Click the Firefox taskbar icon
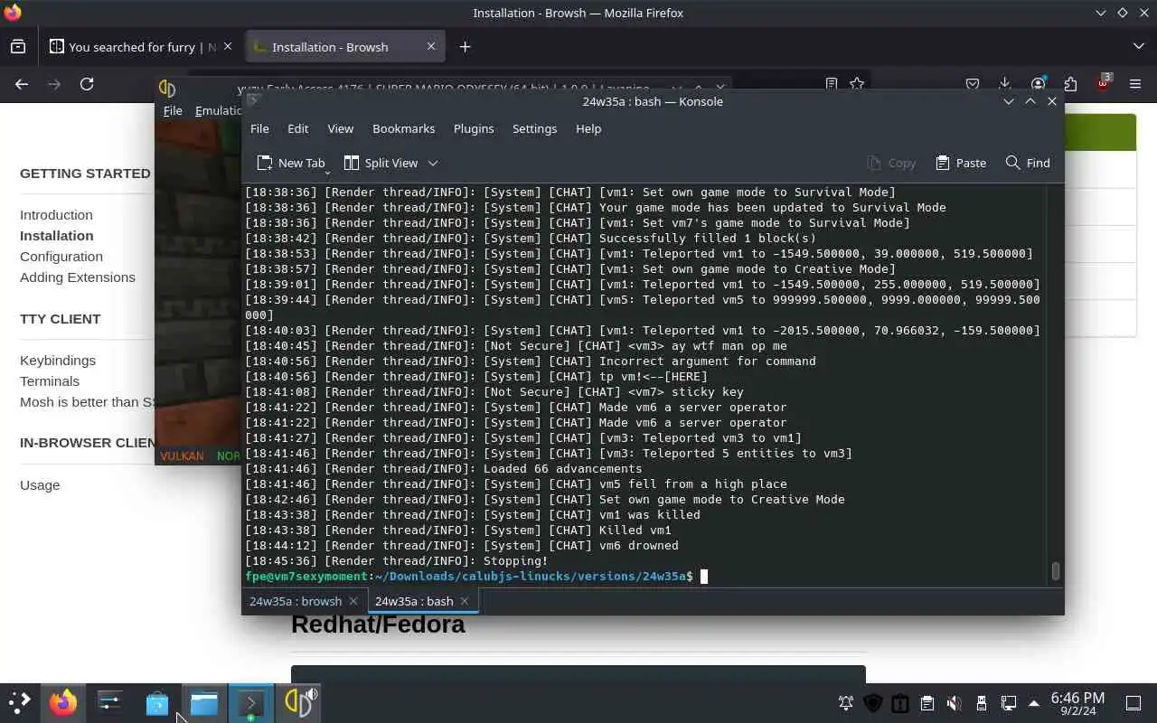The image size is (1157, 723). [63, 702]
